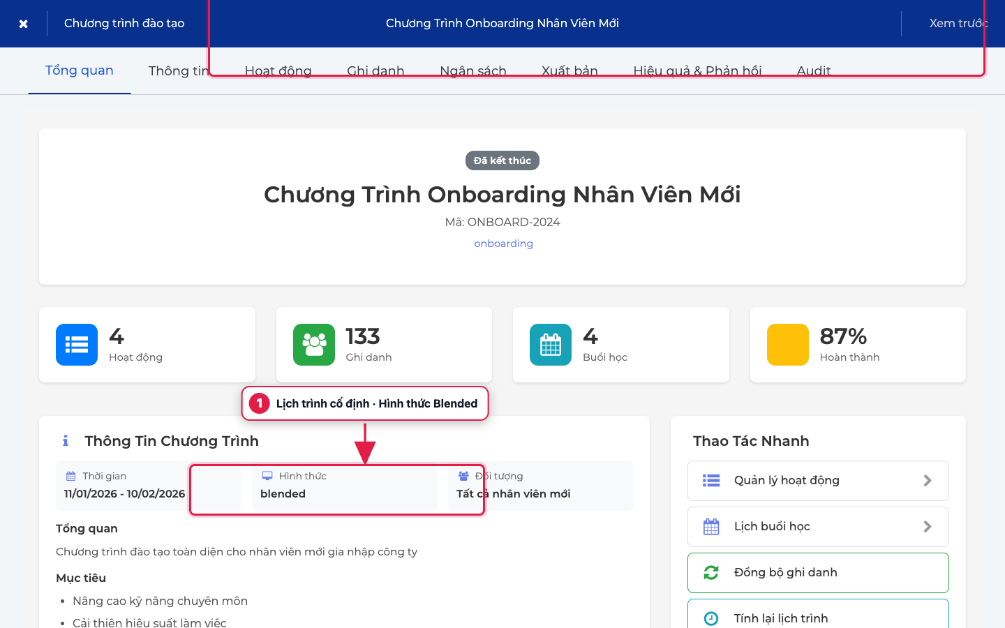Open the Audit tab
Image resolution: width=1005 pixels, height=628 pixels.
coord(814,70)
